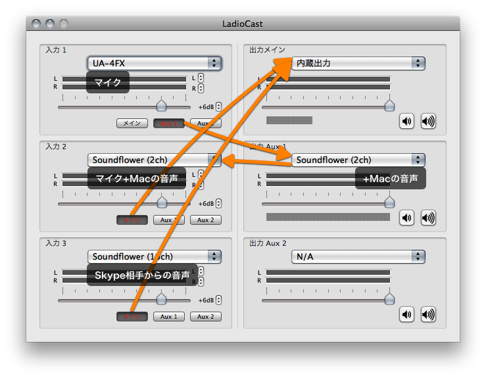This screenshot has height=378, width=486.
Task: Open 内蔵出力 device dropdown in 出力メイン
Action: pos(358,63)
